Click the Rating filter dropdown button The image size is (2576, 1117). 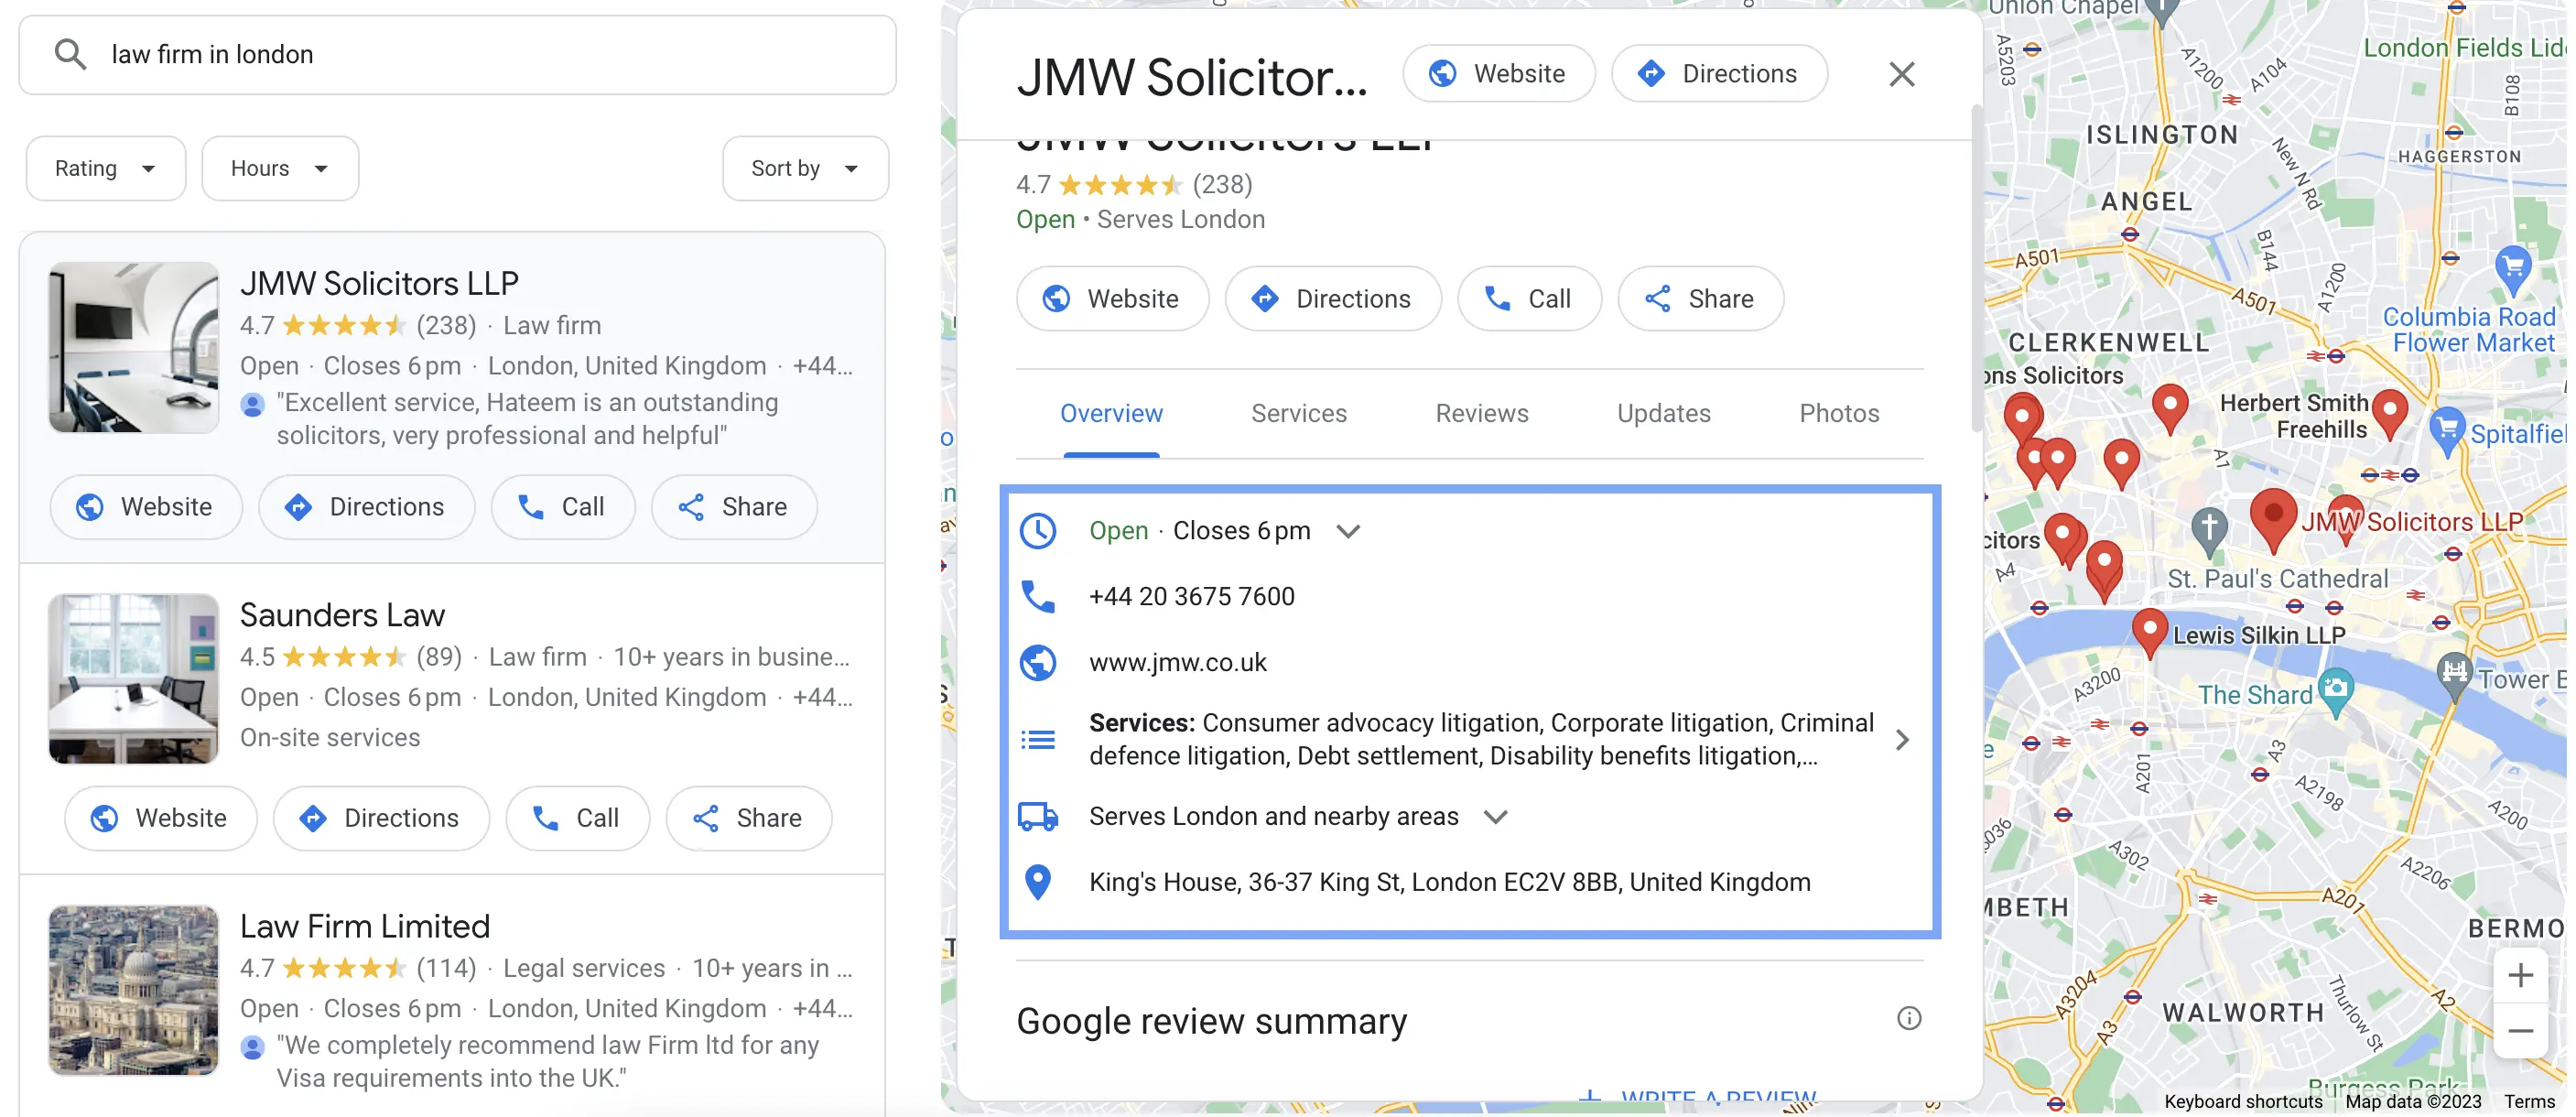pos(105,168)
